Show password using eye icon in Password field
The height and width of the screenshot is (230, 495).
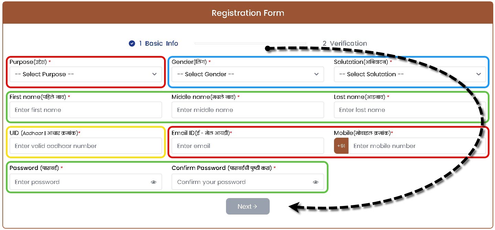154,182
